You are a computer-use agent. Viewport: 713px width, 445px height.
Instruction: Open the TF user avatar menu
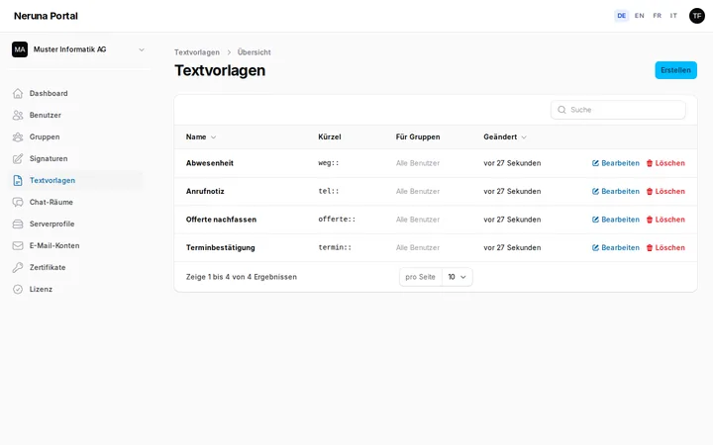click(696, 16)
